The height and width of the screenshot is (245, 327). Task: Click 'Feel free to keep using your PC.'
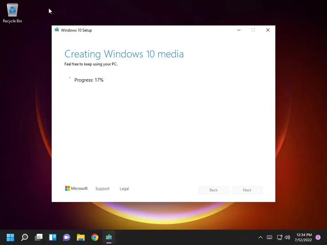pos(91,64)
